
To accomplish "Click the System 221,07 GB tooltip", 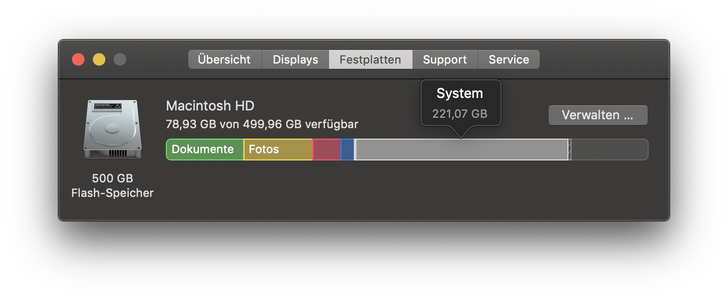I will [460, 103].
